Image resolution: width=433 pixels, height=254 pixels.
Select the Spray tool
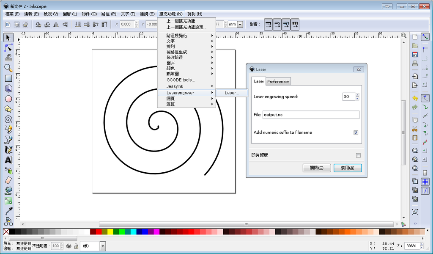click(8, 170)
